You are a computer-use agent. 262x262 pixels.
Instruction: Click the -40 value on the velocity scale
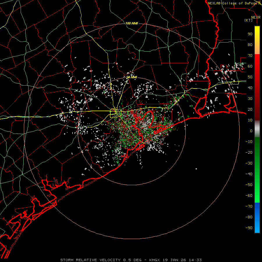point(249,174)
